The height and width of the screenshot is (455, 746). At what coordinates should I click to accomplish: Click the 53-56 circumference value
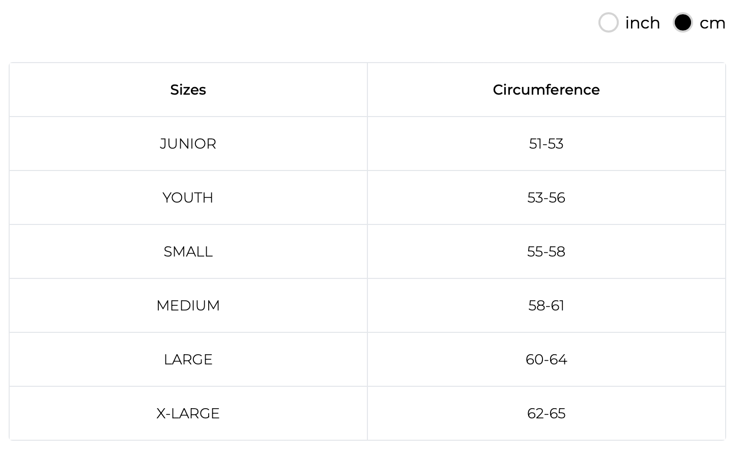[x=546, y=197]
